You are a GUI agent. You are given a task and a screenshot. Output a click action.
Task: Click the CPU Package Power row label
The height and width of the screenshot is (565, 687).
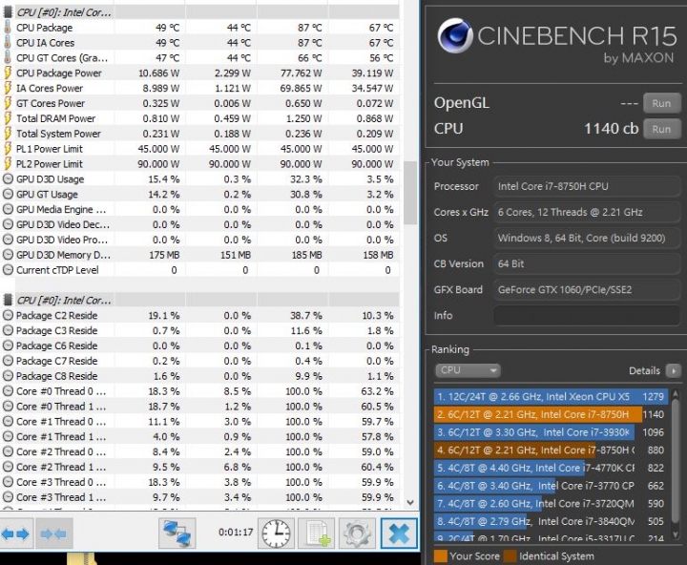click(x=59, y=73)
